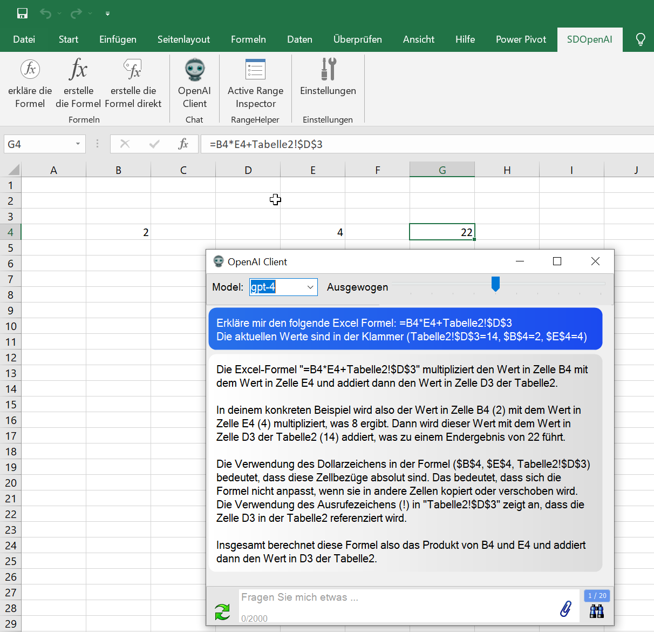Minimize the OpenAI Client window
Viewport: 654px width, 632px height.
(520, 261)
